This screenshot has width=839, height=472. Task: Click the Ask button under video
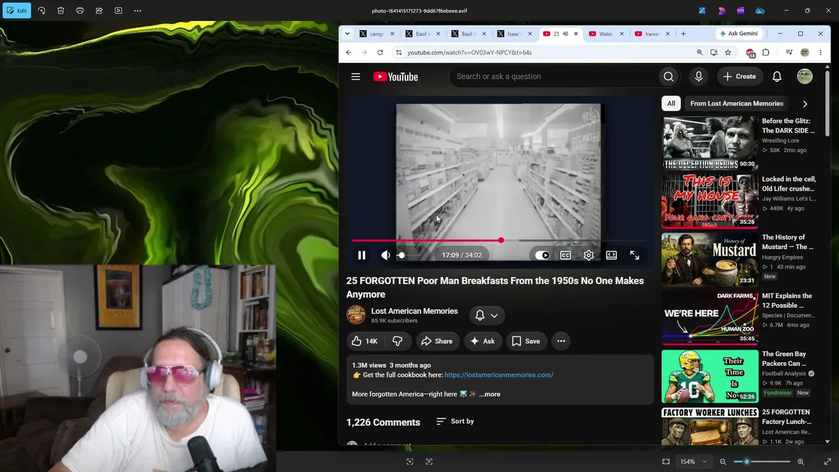[482, 341]
